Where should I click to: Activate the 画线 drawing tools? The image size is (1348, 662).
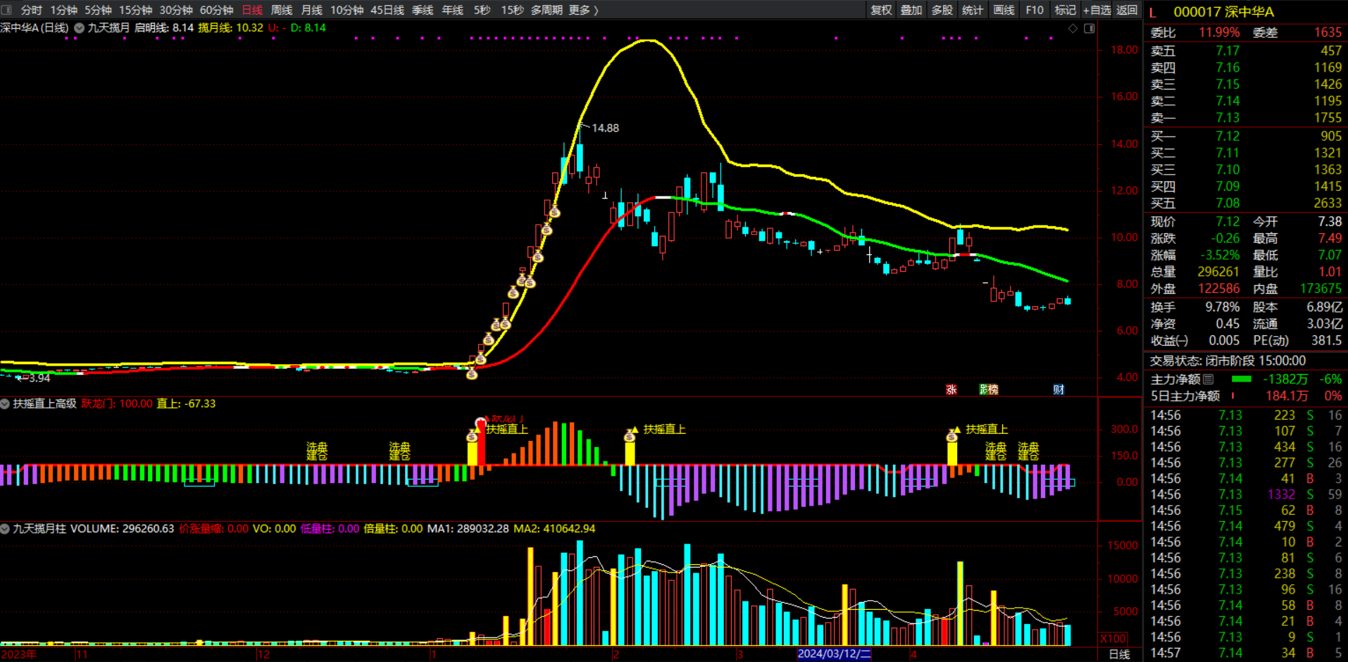point(1004,10)
